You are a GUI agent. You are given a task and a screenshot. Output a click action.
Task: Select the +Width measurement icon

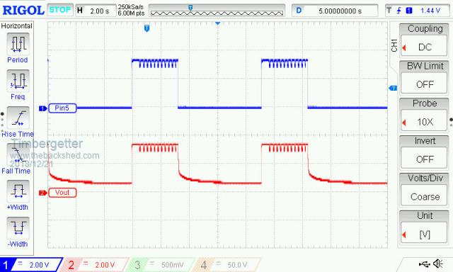click(x=18, y=191)
